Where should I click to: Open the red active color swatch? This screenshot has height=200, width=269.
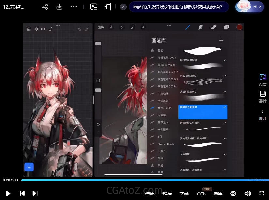[x=239, y=27]
